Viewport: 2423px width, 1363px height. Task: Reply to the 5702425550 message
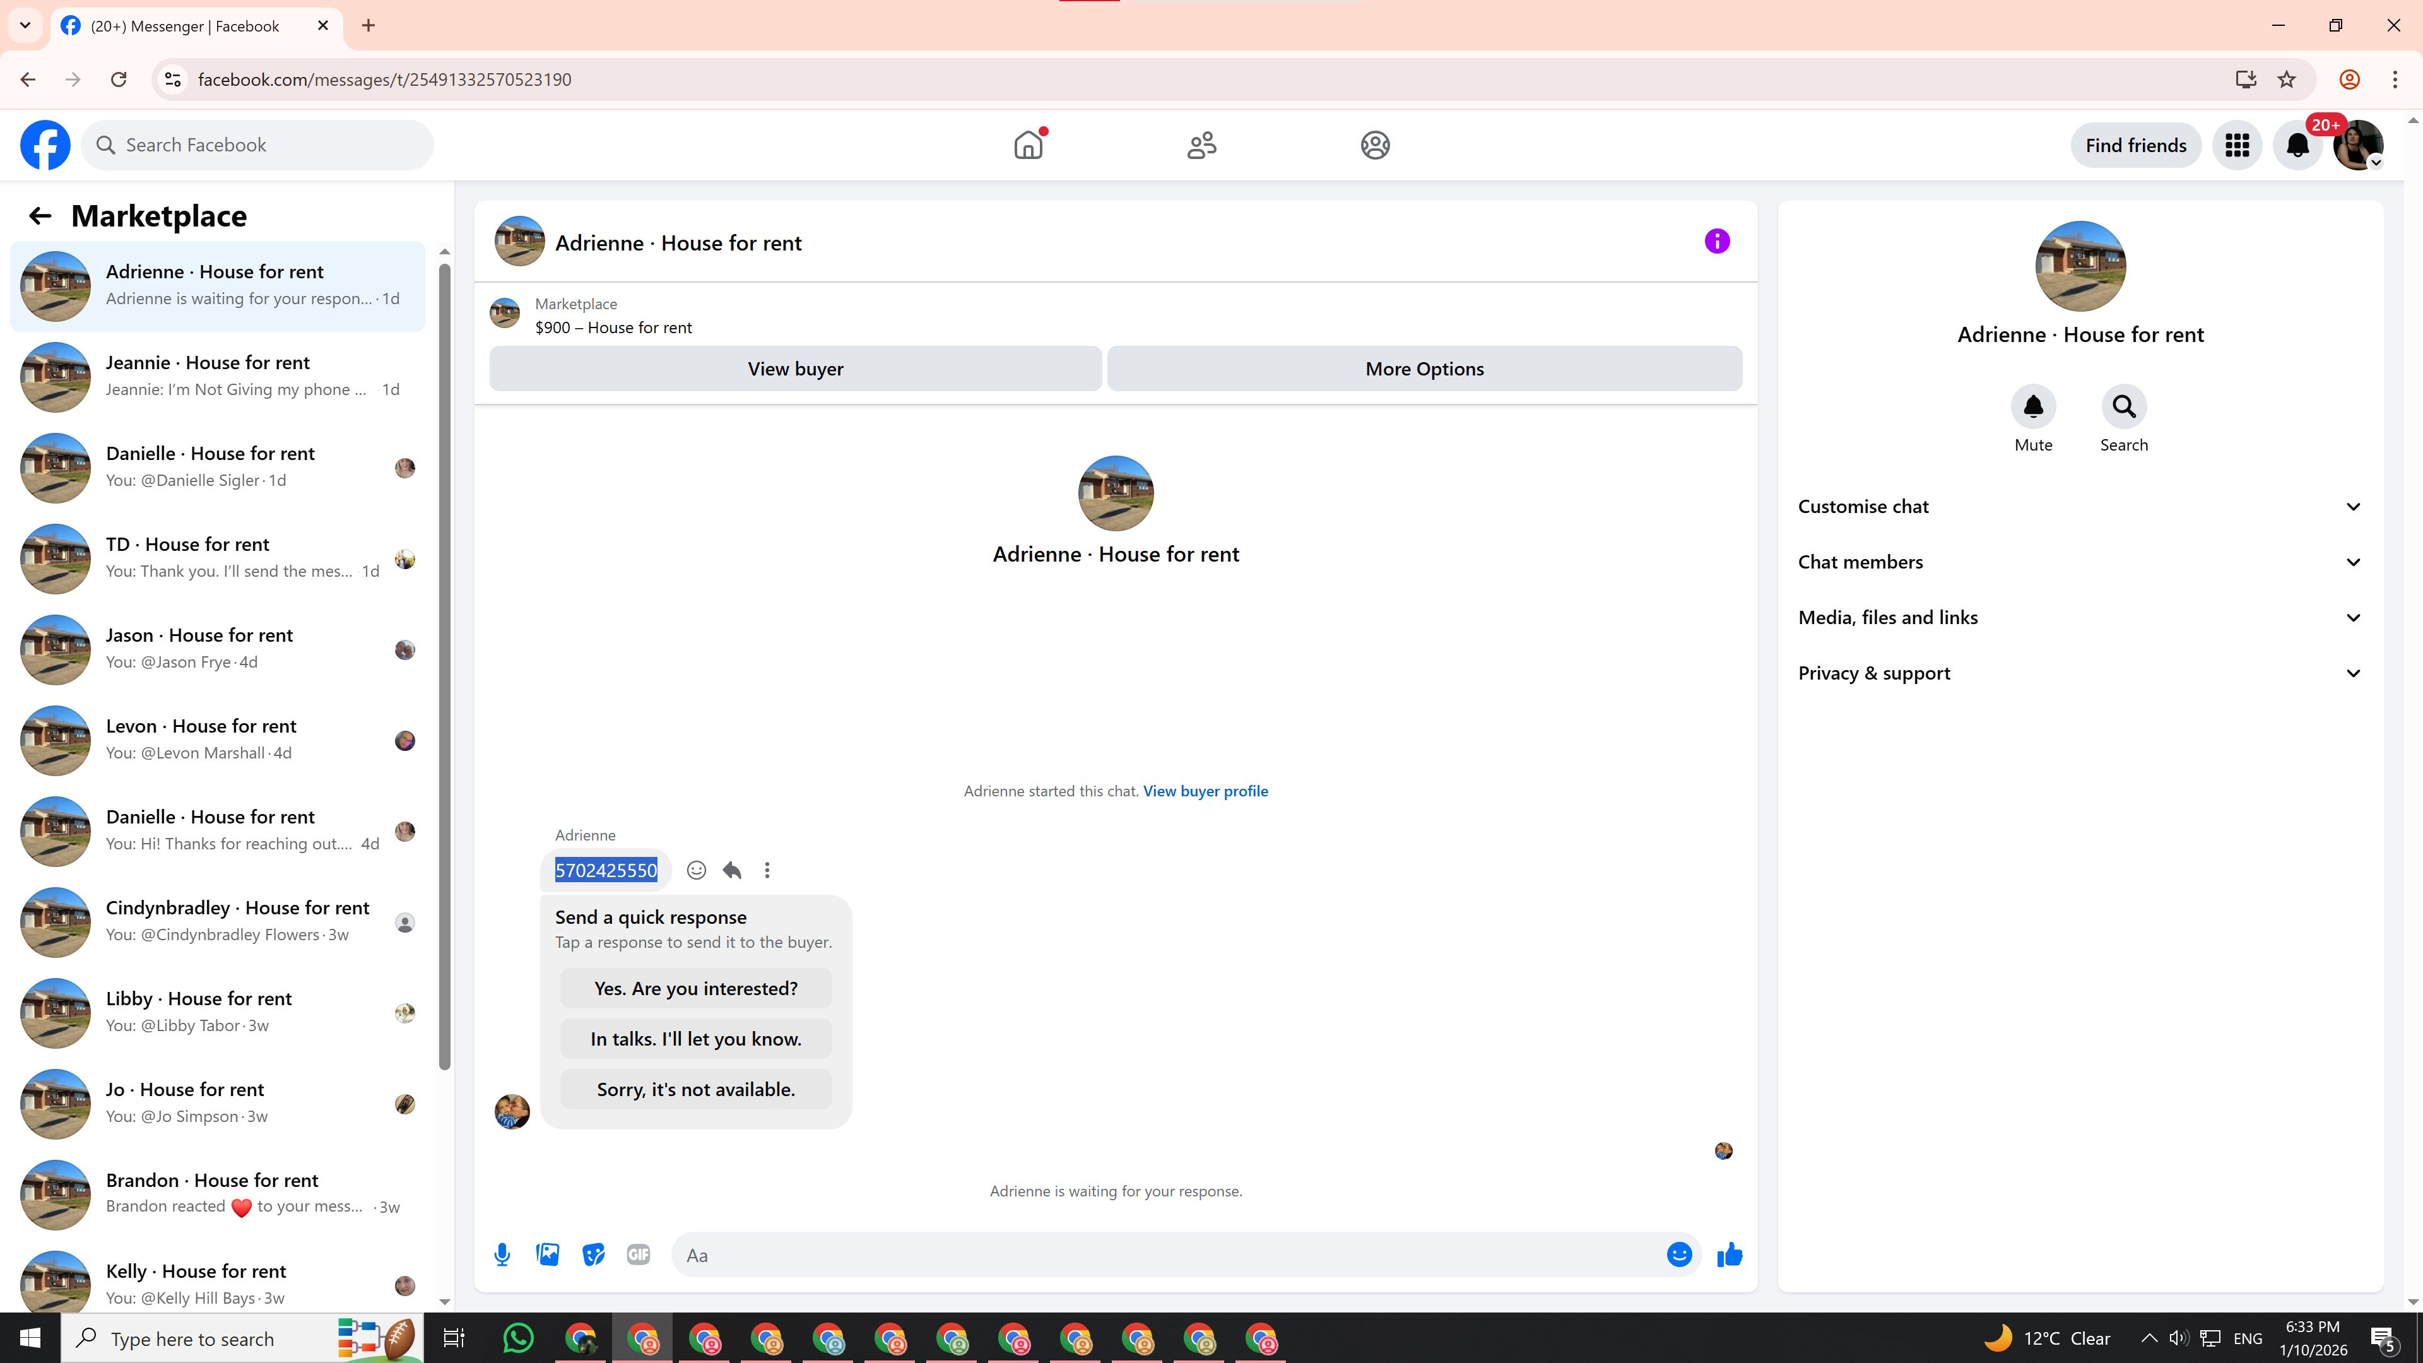[x=732, y=870]
